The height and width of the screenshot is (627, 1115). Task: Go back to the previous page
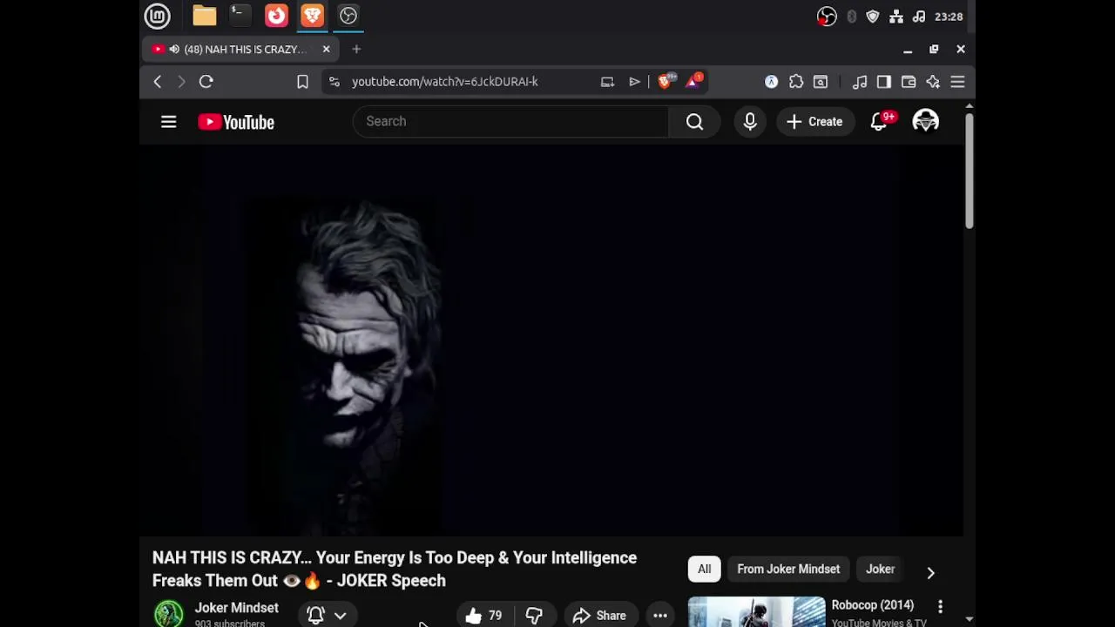(x=158, y=82)
